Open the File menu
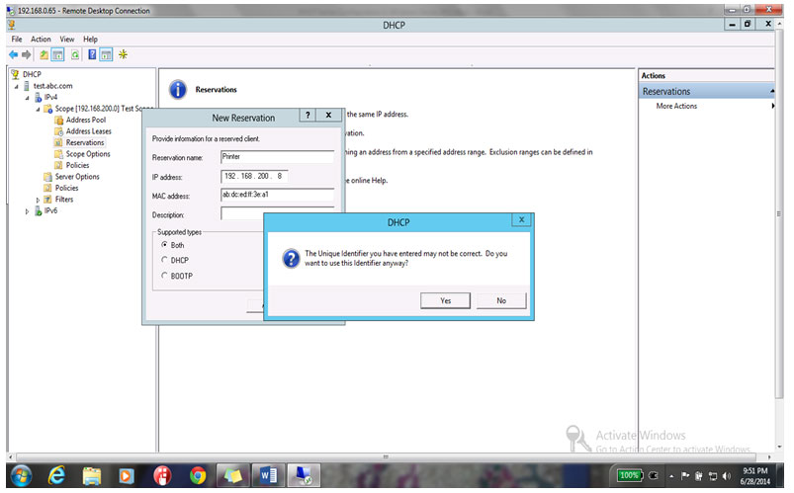The height and width of the screenshot is (493, 794). pos(17,39)
